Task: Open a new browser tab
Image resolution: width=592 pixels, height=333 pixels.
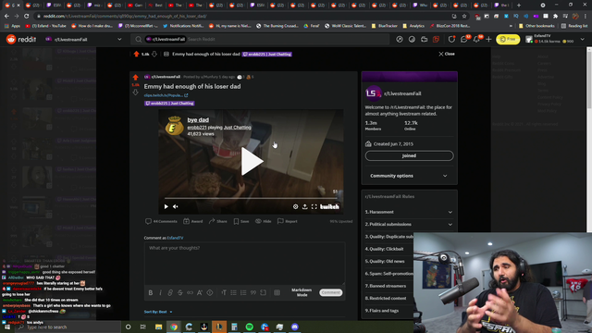Action: [519, 6]
